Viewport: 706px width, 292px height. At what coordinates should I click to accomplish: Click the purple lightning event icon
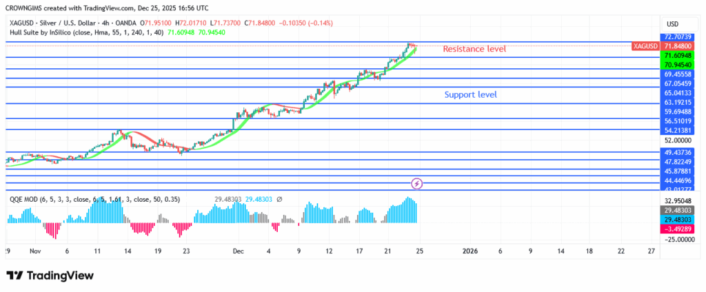click(417, 183)
